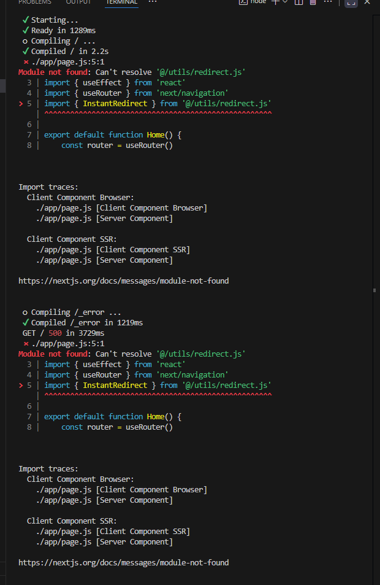Click the 'Compiling /_error ...' line
The height and width of the screenshot is (585, 380).
tap(75, 312)
